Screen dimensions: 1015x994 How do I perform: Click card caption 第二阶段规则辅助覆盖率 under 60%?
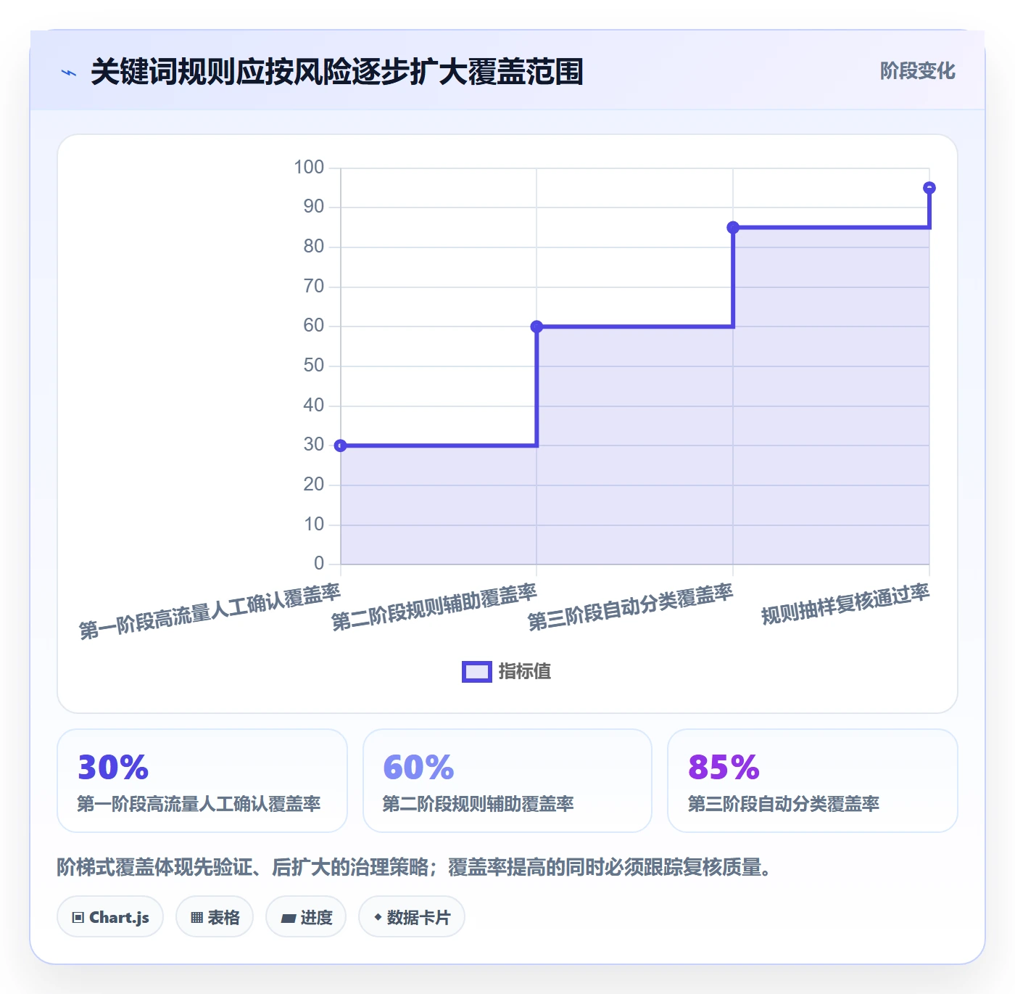[x=478, y=804]
